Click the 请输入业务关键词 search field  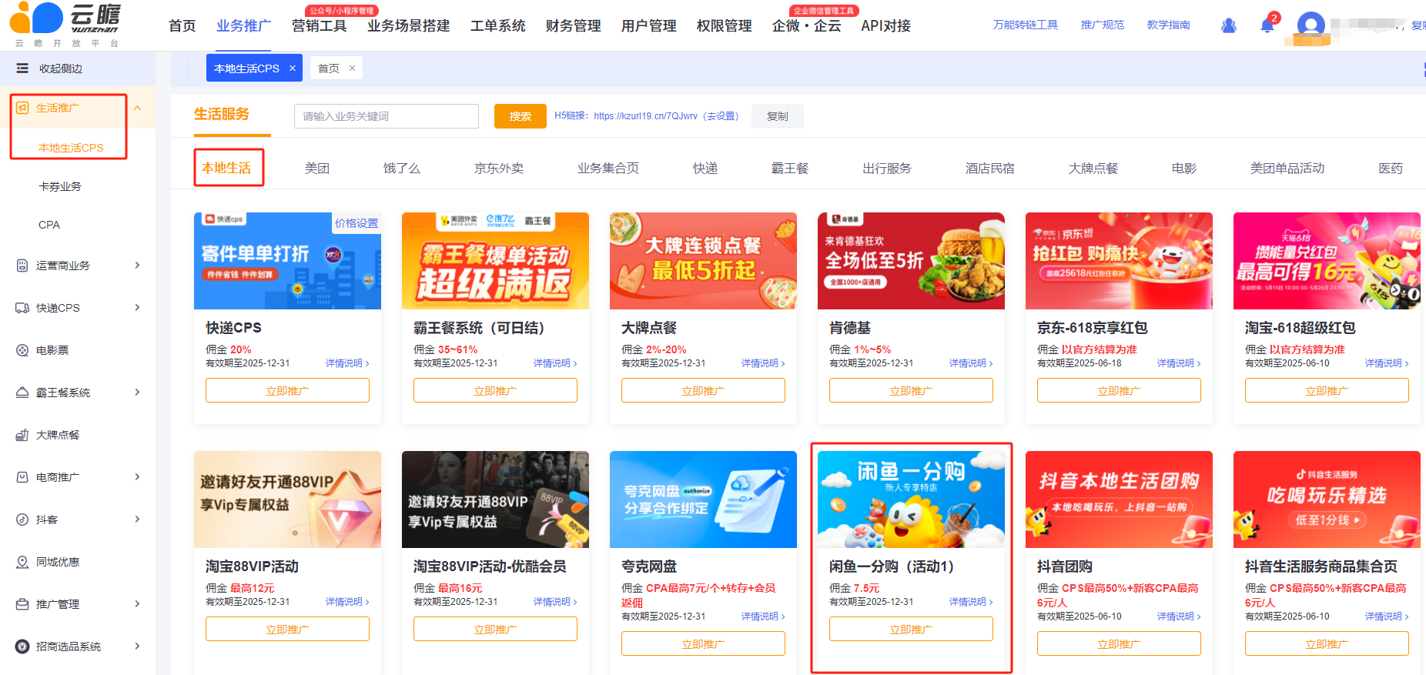[387, 116]
